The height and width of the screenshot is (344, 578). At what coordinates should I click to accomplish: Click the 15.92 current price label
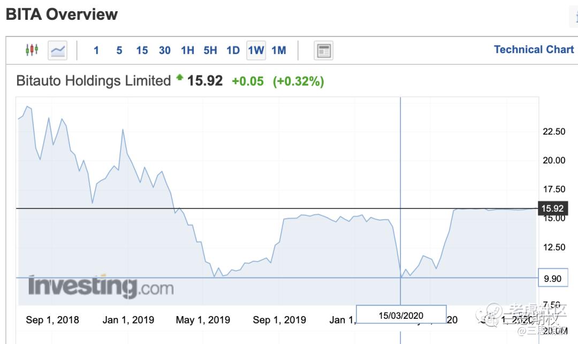551,208
